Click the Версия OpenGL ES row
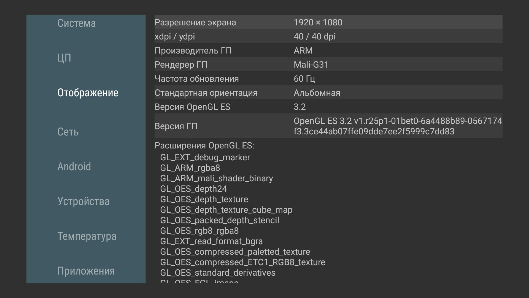 (328, 107)
